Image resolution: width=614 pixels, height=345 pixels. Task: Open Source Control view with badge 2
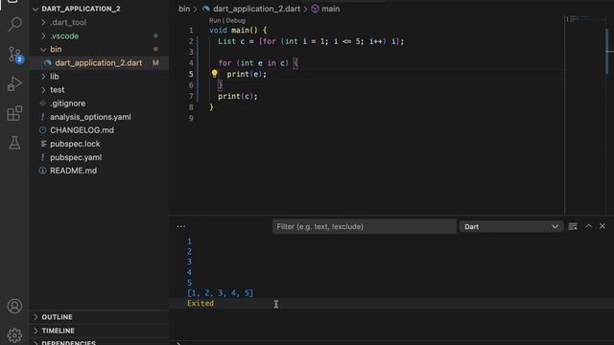(x=14, y=55)
